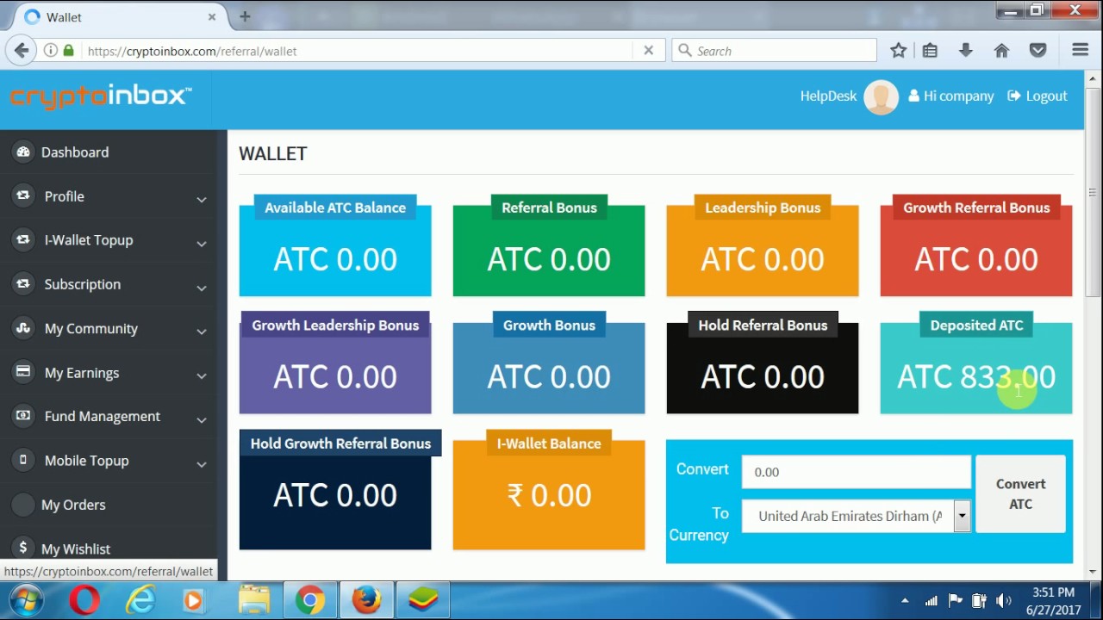Open Chrome from the taskbar

click(x=310, y=600)
